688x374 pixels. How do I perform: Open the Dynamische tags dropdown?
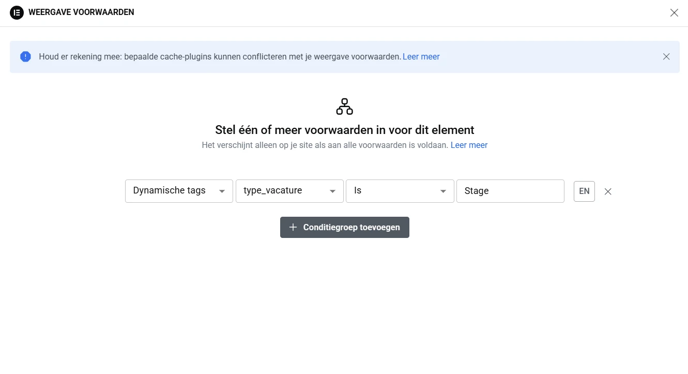(179, 191)
